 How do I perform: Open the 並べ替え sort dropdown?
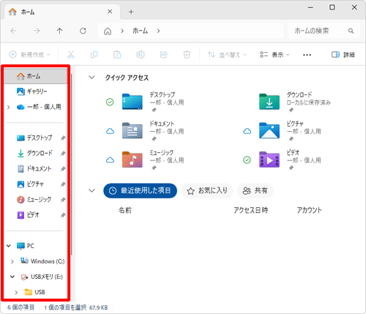227,55
